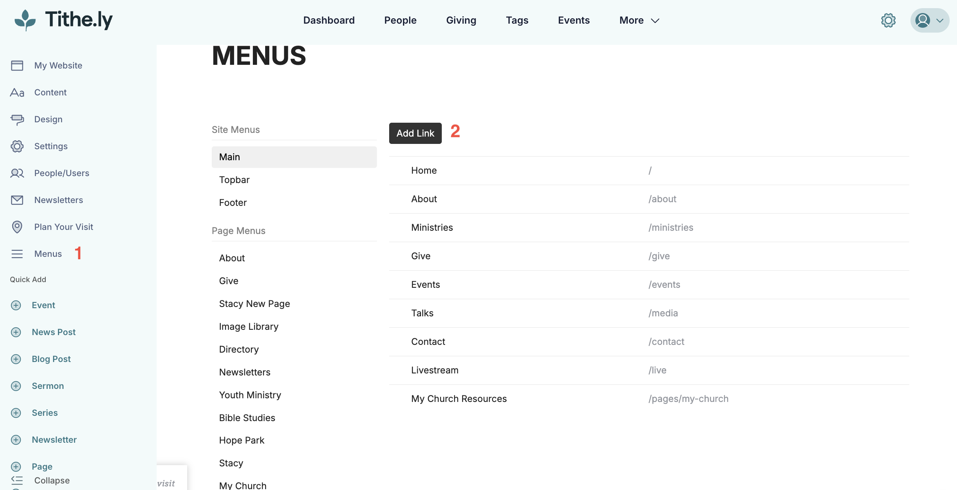The image size is (957, 490).
Task: Open the Stacy page menu
Action: [294, 463]
